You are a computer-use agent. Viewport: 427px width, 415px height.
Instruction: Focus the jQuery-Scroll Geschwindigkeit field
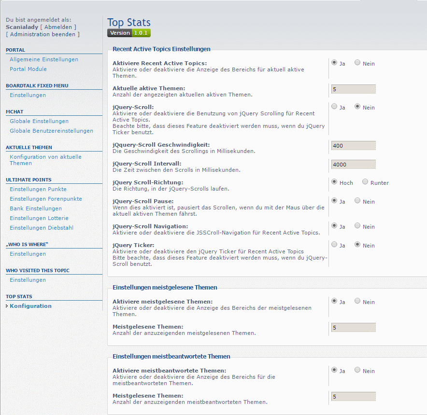coord(353,146)
